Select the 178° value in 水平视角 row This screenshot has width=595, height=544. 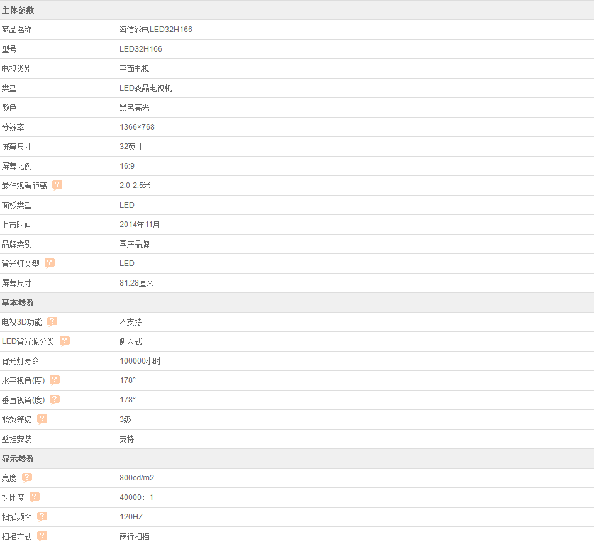click(x=128, y=380)
